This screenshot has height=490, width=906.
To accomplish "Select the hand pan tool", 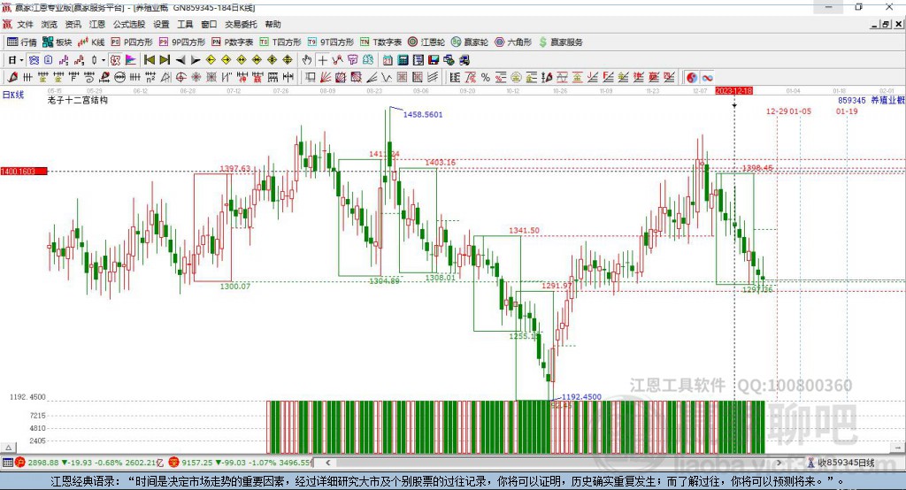I will (x=306, y=59).
